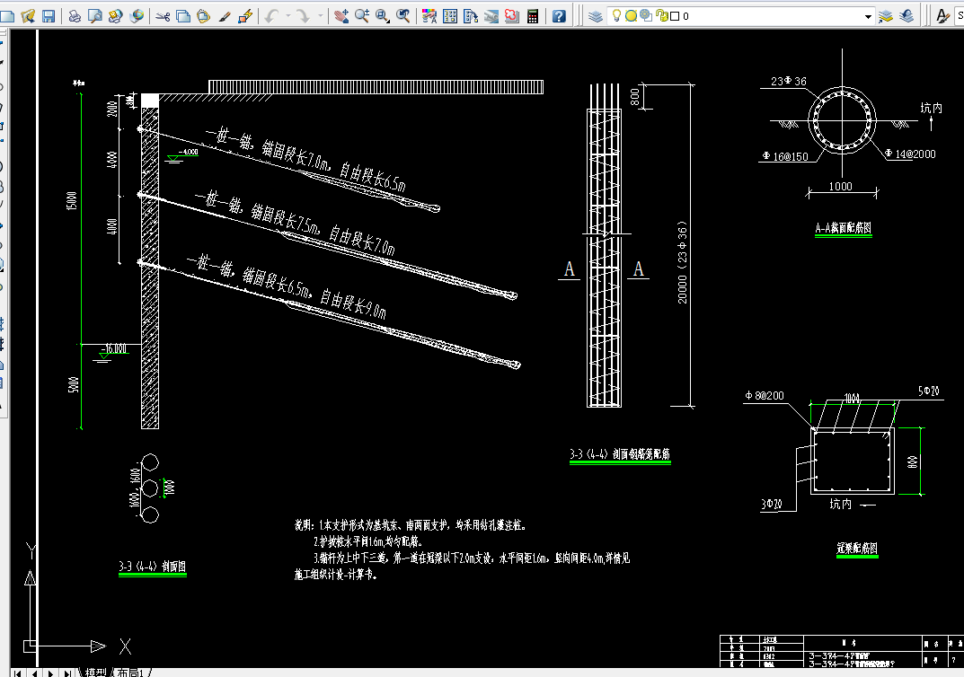This screenshot has height=677, width=964.
Task: Click Layer Previous icon
Action: pyautogui.click(x=907, y=16)
